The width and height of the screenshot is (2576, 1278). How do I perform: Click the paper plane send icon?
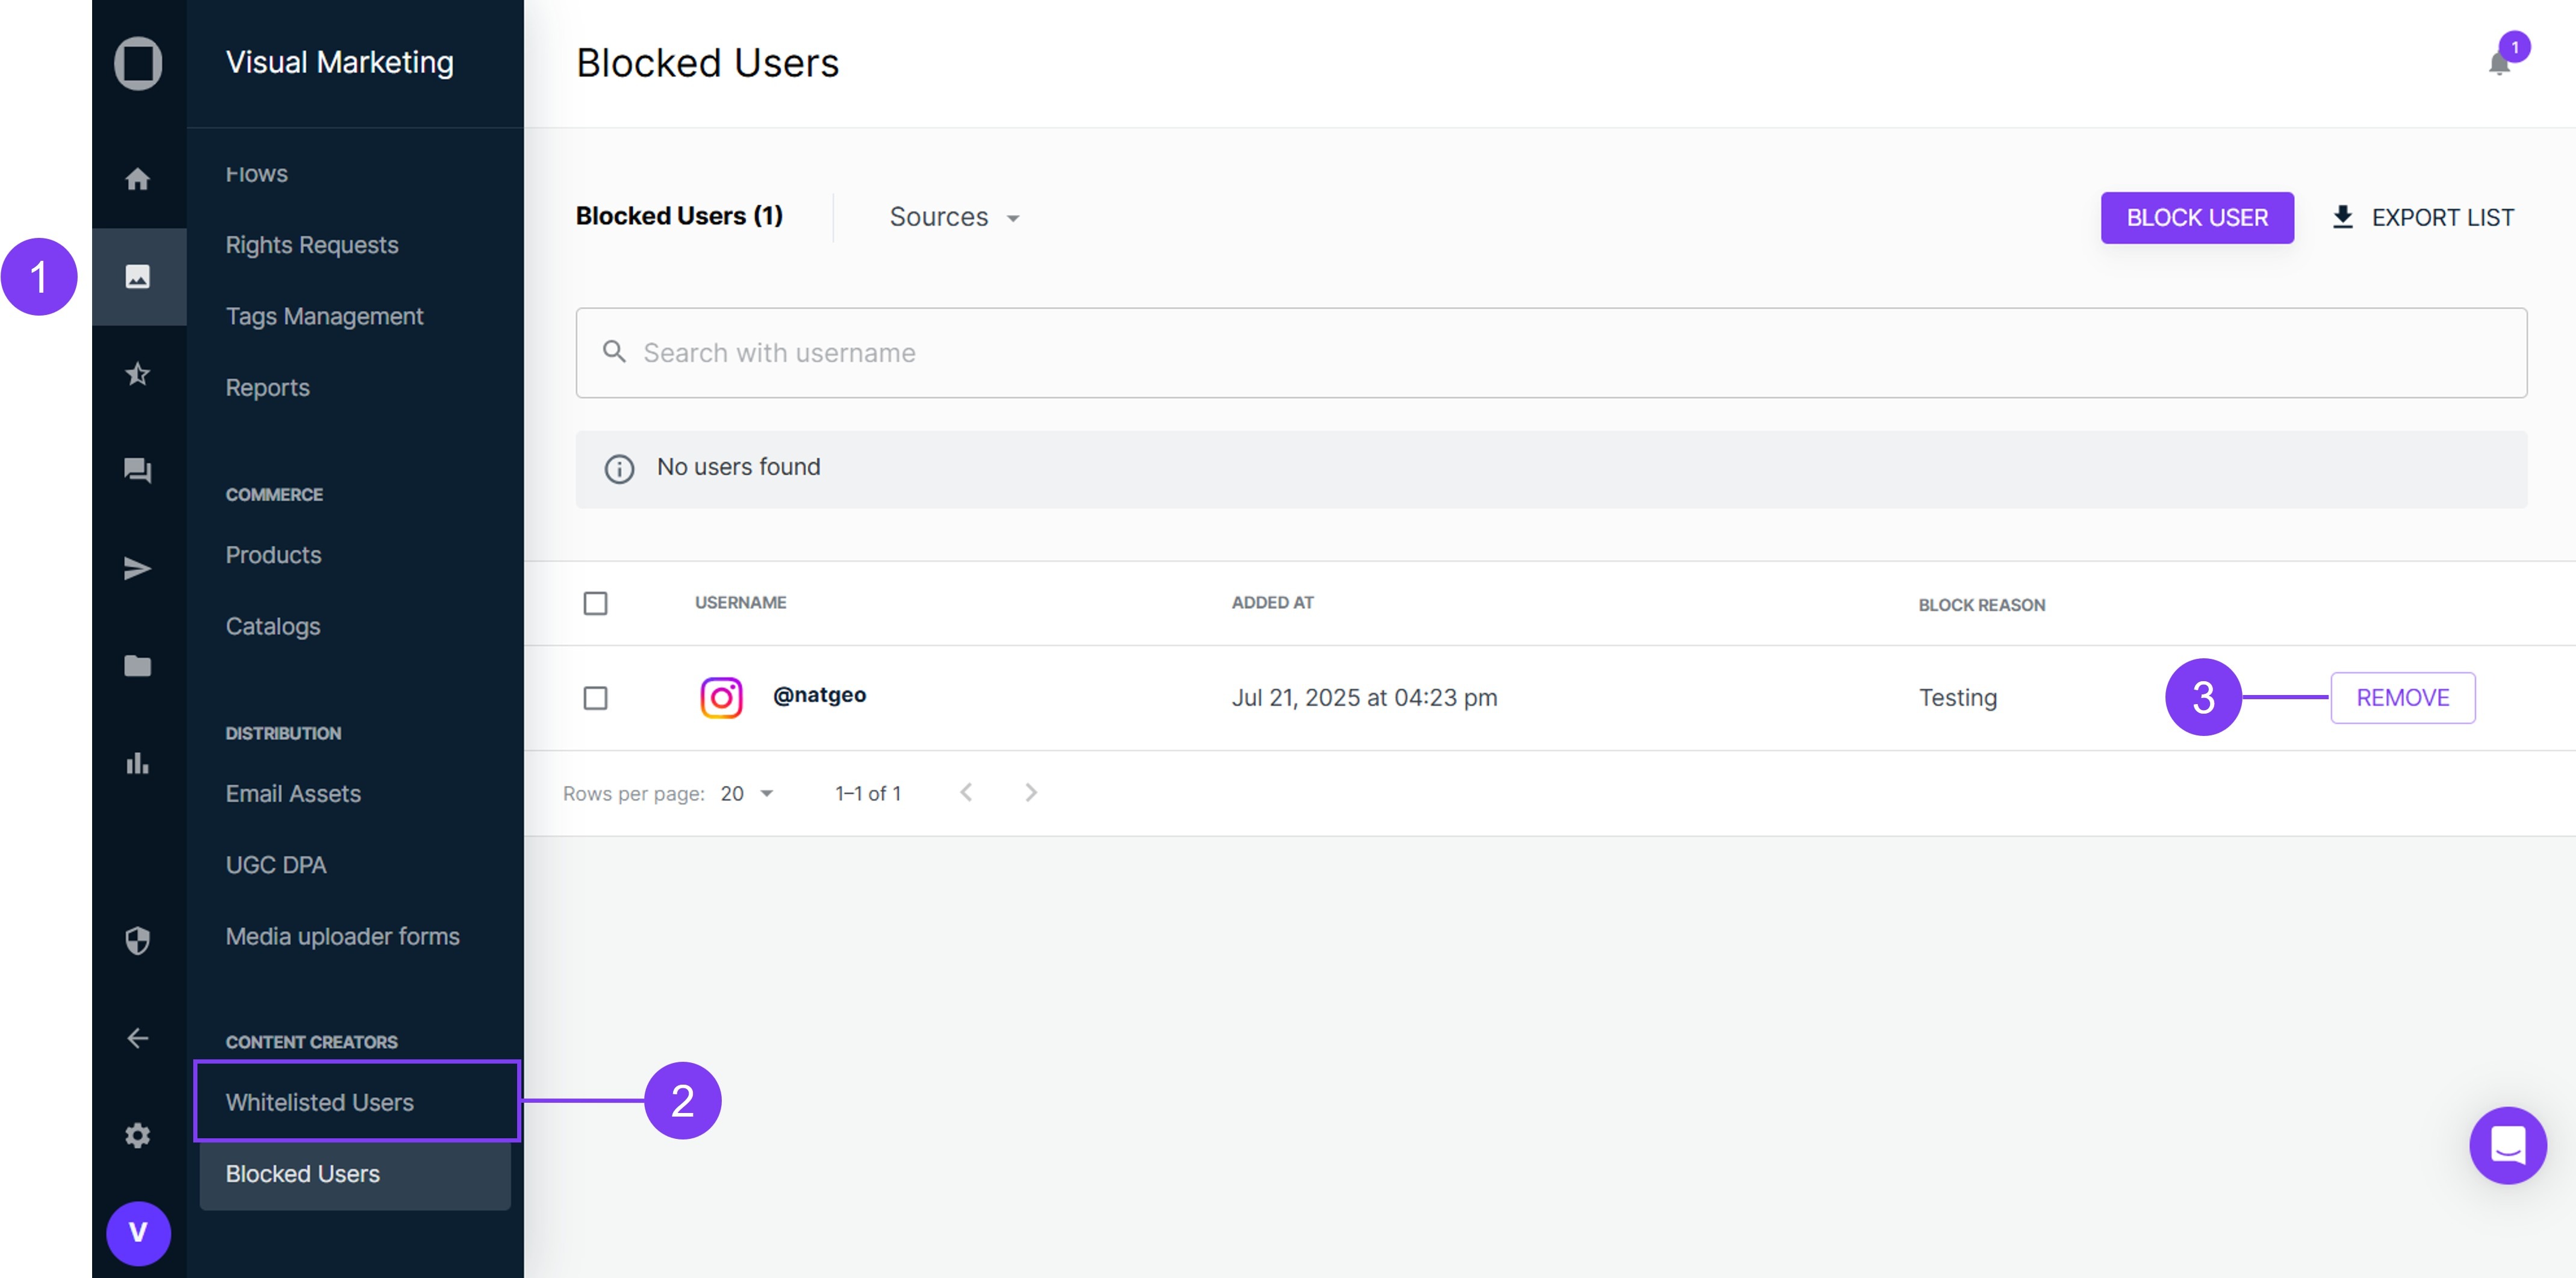coord(138,569)
